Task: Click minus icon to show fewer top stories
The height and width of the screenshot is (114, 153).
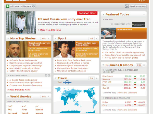Action: point(49,75)
